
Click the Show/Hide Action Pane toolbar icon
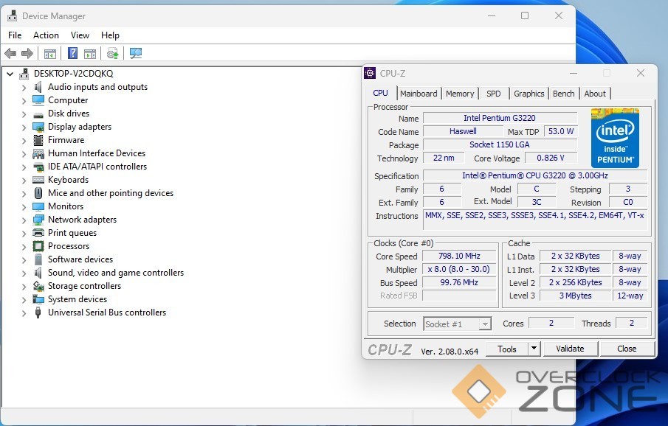coord(90,53)
